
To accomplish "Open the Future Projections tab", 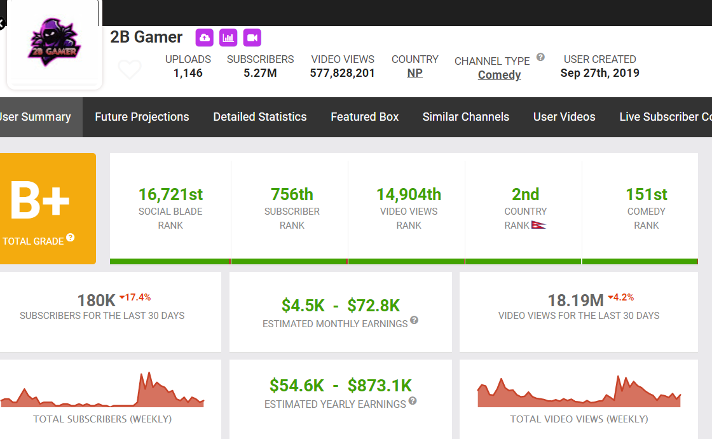I will click(x=142, y=117).
